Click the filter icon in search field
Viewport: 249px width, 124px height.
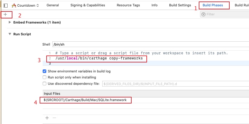tap(204, 14)
